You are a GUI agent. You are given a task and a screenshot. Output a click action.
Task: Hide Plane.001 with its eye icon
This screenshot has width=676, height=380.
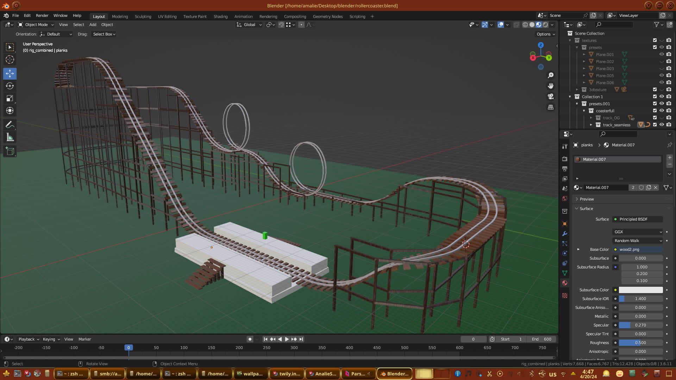tap(662, 54)
